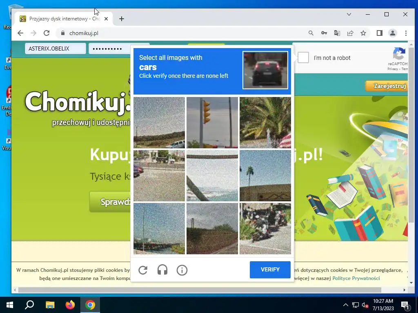Select the center captcha tile with a leaning pole

[212, 176]
